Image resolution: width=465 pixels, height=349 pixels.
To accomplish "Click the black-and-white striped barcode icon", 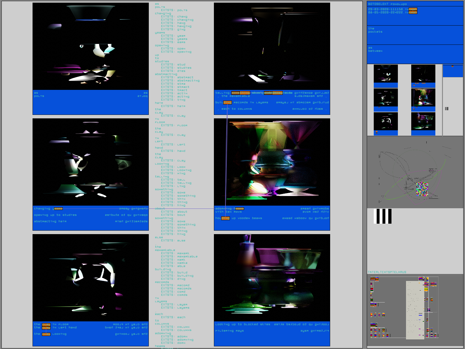I will 382,216.
